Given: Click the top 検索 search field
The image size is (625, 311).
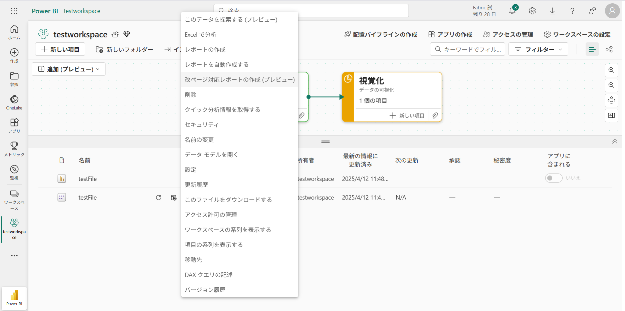Looking at the screenshot, I should tap(311, 11).
